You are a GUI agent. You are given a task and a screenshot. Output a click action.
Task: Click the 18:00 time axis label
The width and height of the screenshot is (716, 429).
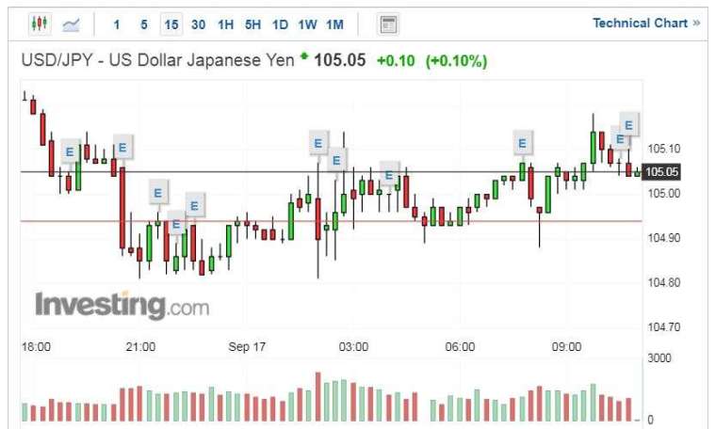(x=36, y=347)
